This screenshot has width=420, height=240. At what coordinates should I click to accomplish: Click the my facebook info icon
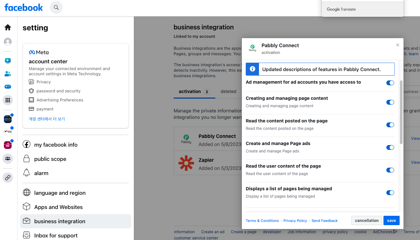pos(27,144)
